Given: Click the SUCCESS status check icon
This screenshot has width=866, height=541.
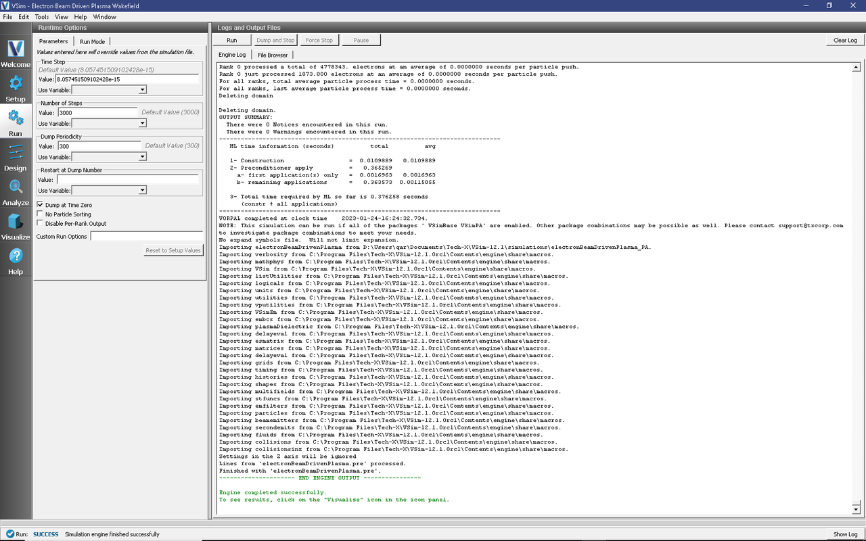Looking at the screenshot, I should point(10,534).
